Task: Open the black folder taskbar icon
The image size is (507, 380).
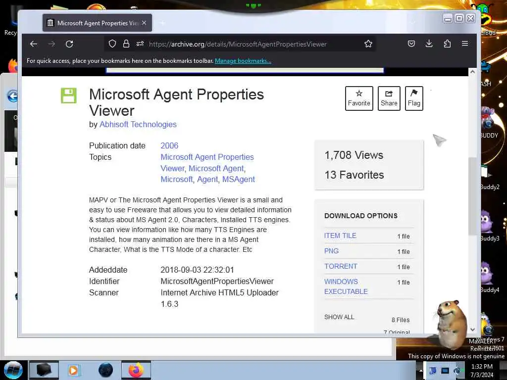Action: coord(44,370)
